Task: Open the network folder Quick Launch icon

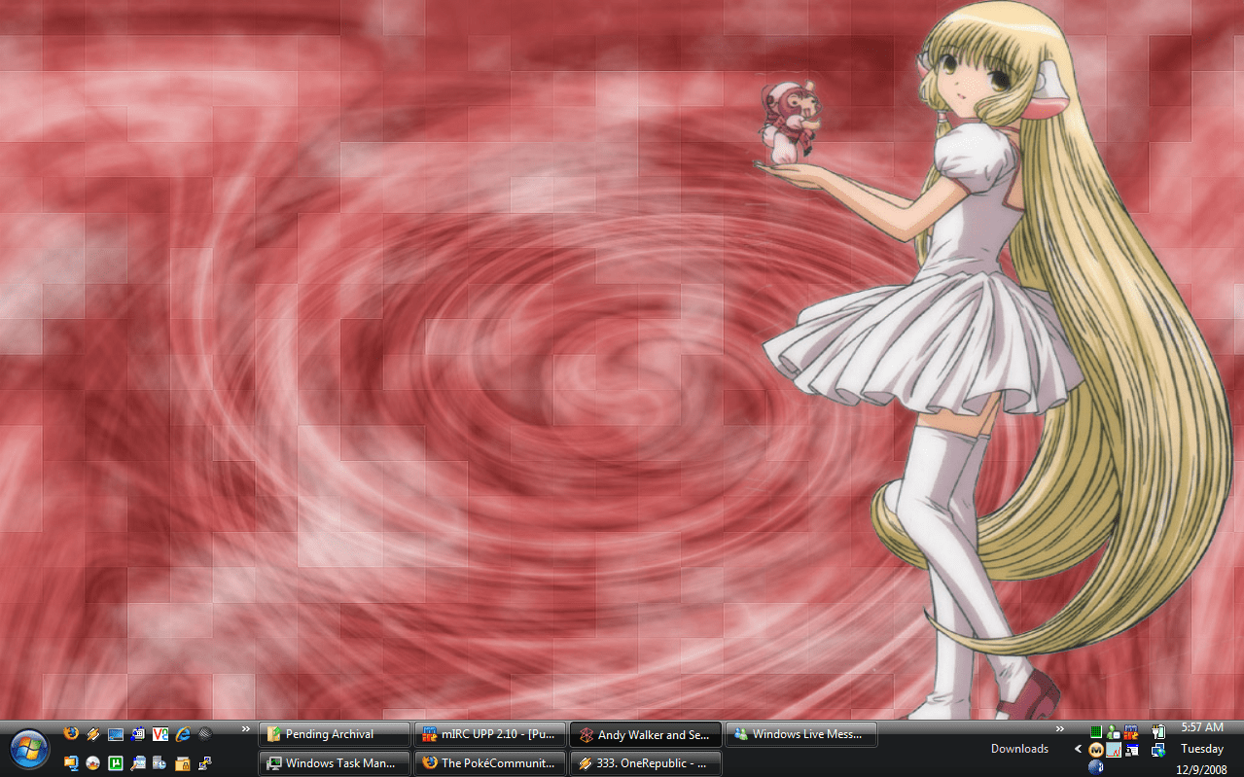Action: tap(71, 763)
